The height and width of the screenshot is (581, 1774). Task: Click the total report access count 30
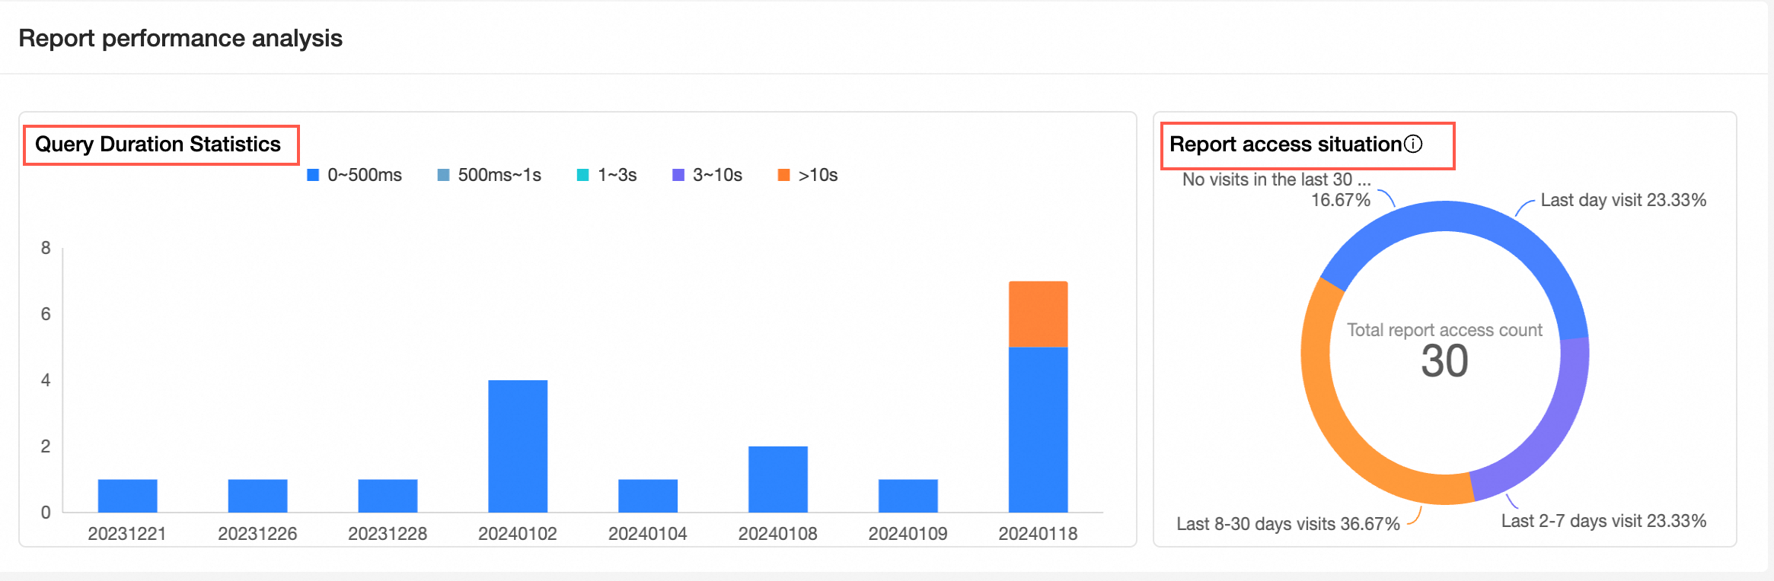pyautogui.click(x=1444, y=360)
